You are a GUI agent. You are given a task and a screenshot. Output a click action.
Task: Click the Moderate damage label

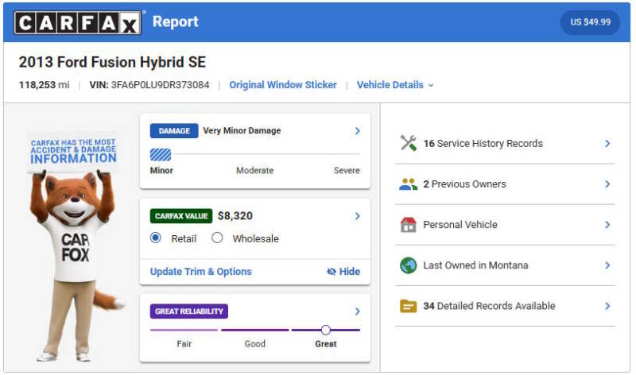click(x=254, y=170)
